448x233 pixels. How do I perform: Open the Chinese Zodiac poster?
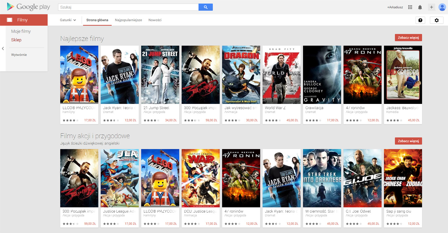(403, 178)
